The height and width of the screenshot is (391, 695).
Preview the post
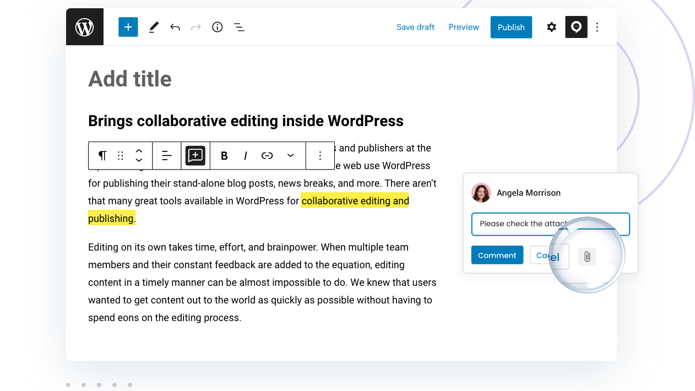coord(464,27)
